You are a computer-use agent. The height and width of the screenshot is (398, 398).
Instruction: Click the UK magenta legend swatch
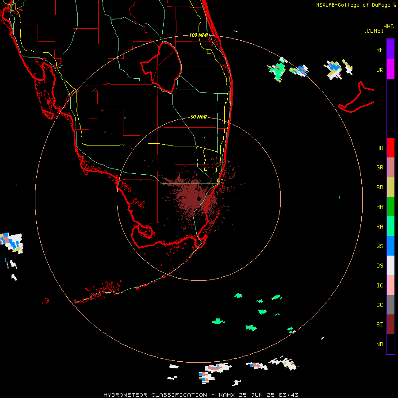pyautogui.click(x=390, y=69)
